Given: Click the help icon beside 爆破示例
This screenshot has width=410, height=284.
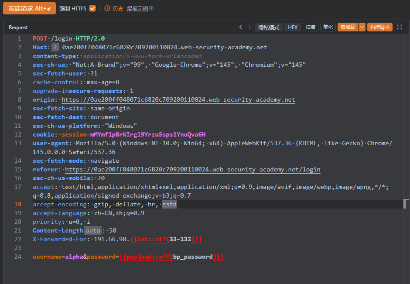Looking at the screenshot, I should point(151,9).
